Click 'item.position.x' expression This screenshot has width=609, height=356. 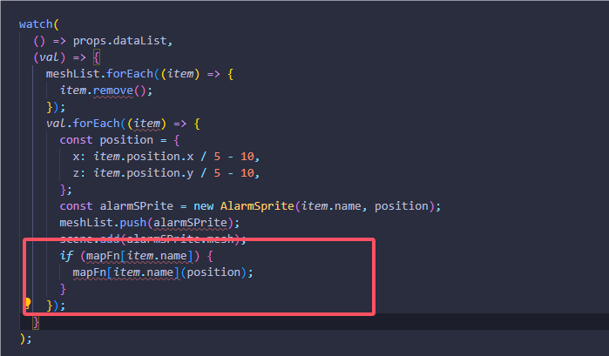(143, 157)
